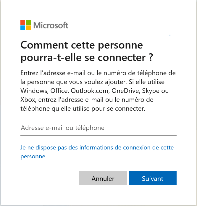The height and width of the screenshot is (206, 197).
Task: Click the yellow square of the Microsoft logo
Action: 28,28
